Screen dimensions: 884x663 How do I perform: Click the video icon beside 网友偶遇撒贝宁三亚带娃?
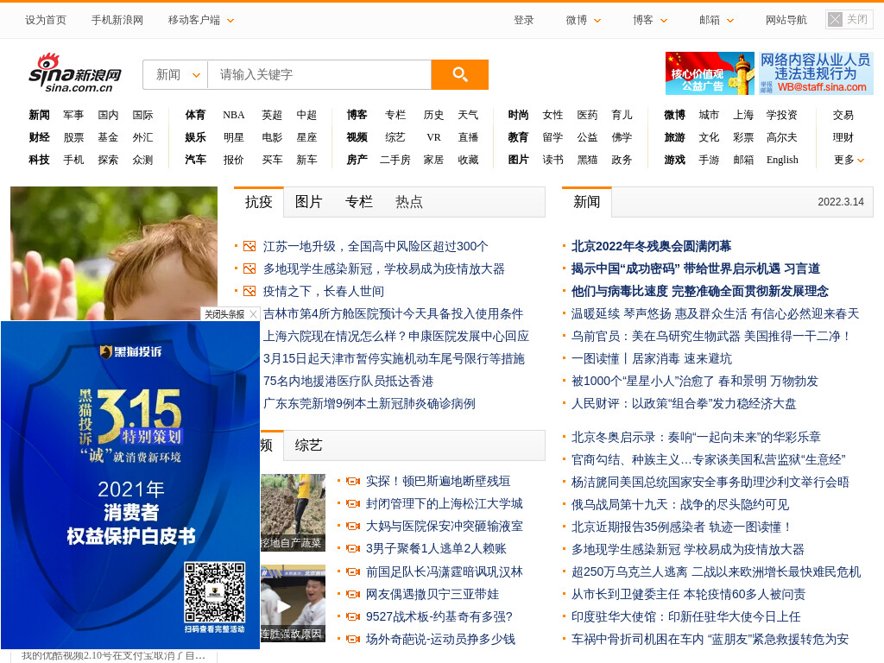353,595
